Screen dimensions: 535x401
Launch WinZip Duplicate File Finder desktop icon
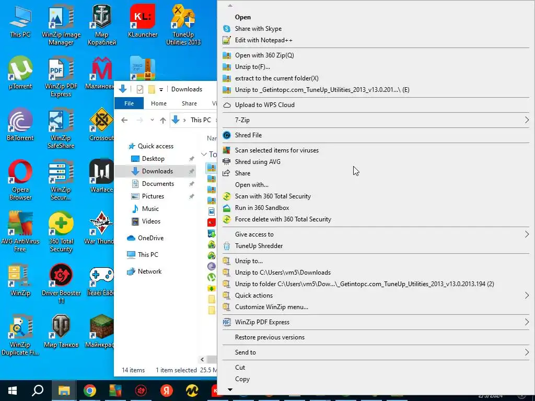pos(20,336)
